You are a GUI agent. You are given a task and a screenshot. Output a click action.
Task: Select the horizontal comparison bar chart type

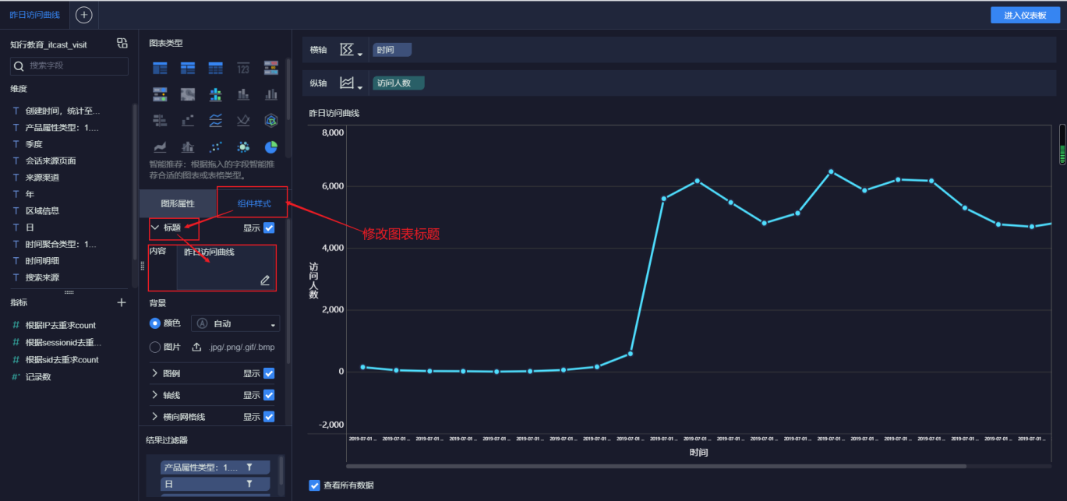(160, 120)
